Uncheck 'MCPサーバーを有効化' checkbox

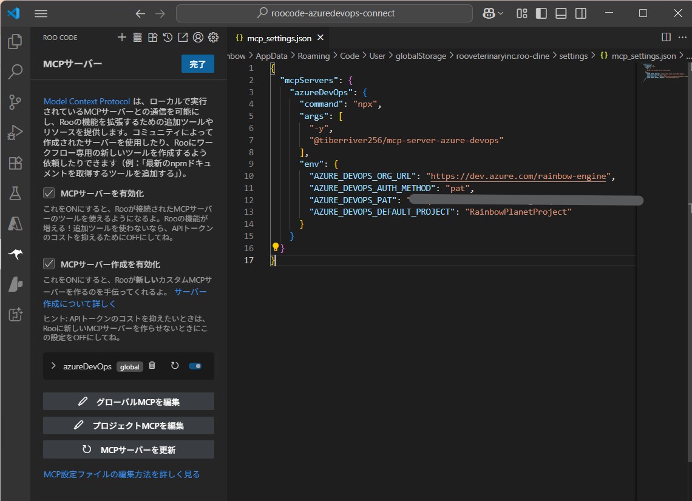point(49,193)
